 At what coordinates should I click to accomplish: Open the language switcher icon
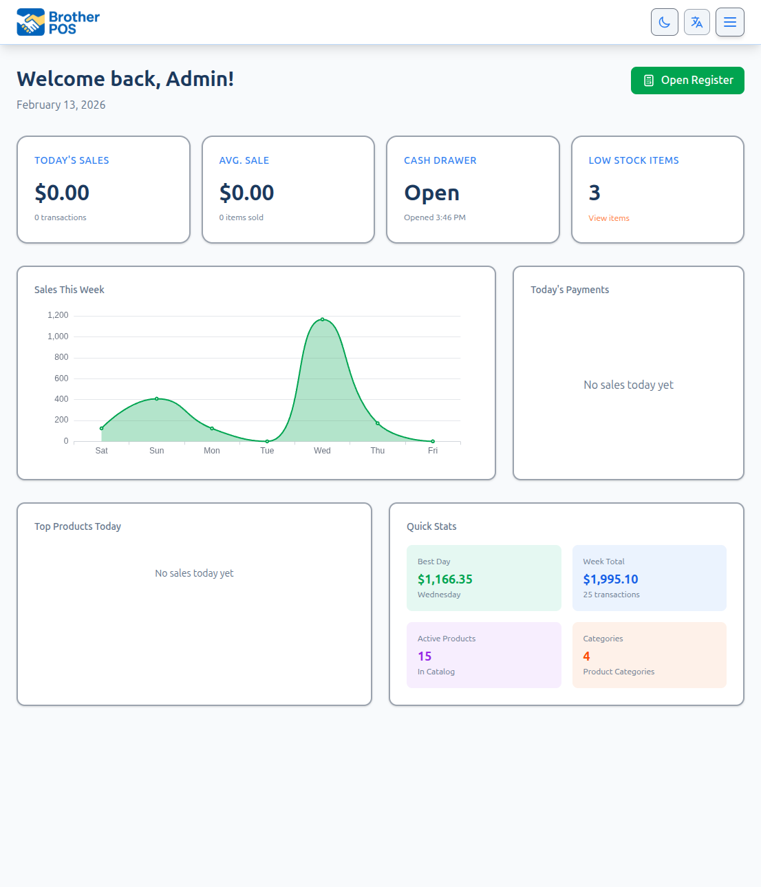[x=696, y=22]
